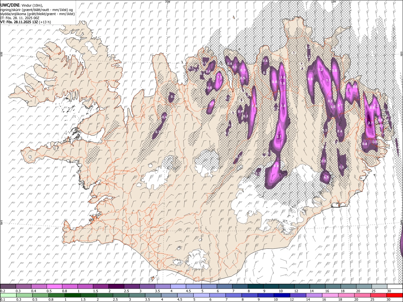Pick the dark teal 8 snow legend swatch
Viewport: 403px width, 302px height.
256,287
